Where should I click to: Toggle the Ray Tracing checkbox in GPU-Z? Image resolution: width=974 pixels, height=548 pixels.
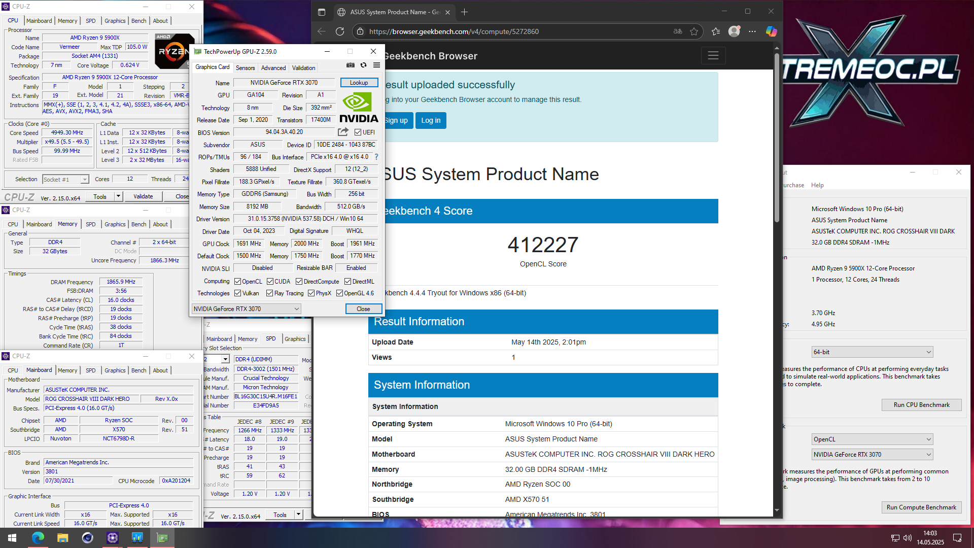pos(270,293)
